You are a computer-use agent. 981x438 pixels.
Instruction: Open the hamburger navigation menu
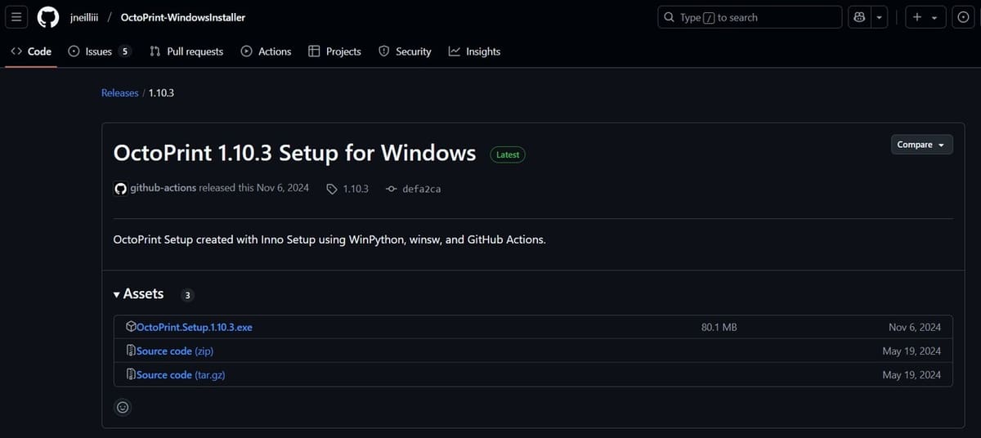(18, 17)
